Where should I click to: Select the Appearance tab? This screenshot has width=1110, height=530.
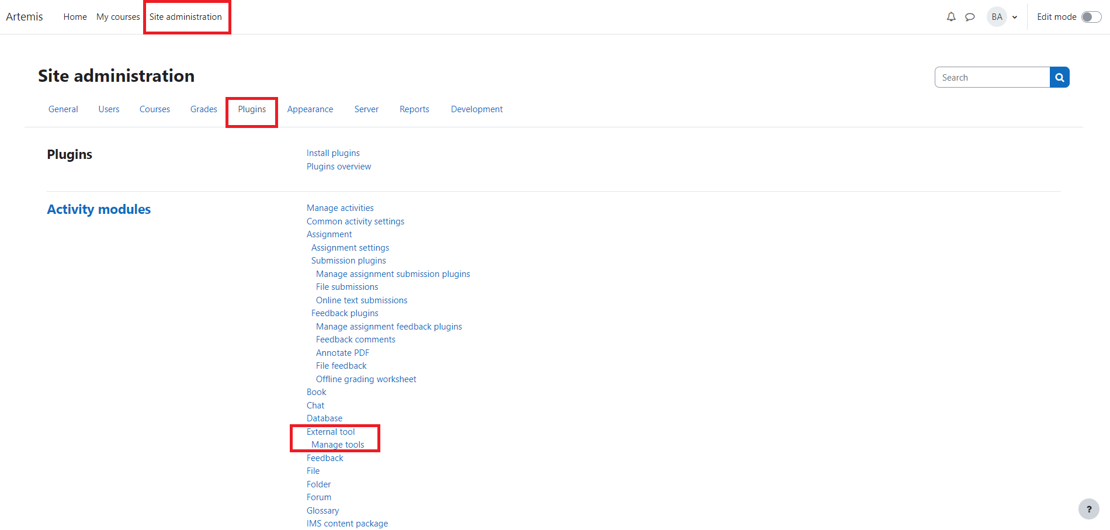[310, 109]
